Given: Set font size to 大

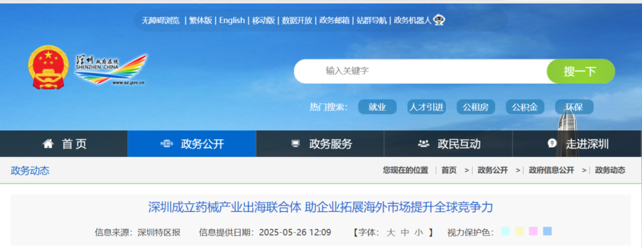Looking at the screenshot, I should click(391, 232).
